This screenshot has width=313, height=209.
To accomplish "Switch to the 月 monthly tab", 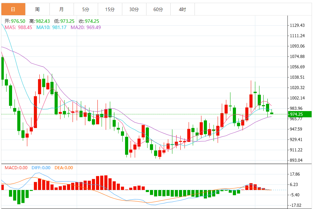I will [62, 9].
